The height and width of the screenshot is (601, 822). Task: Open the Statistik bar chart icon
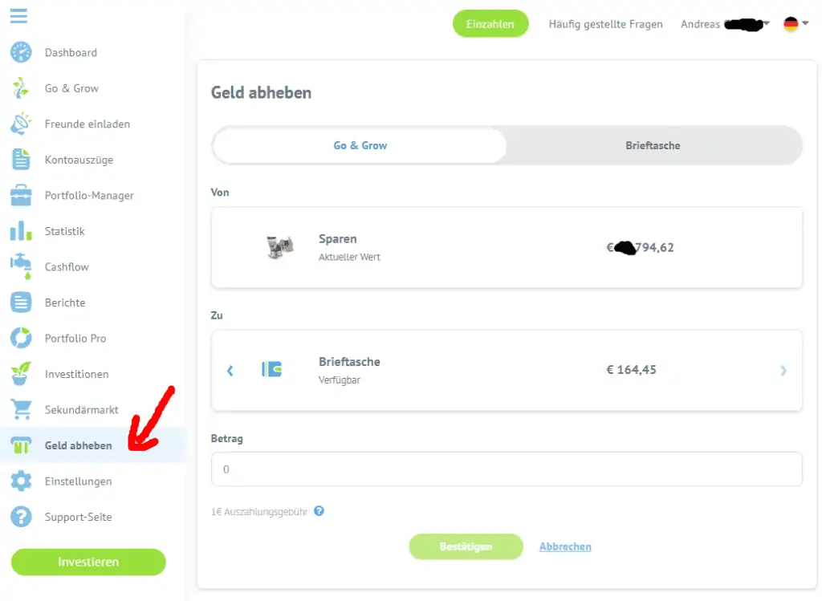(x=21, y=230)
